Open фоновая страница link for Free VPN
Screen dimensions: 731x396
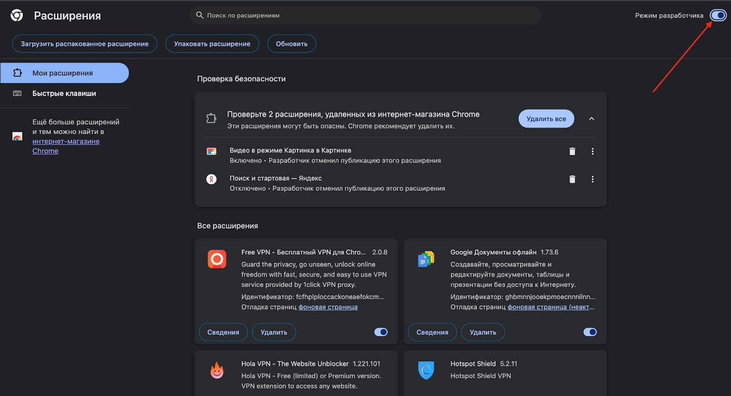328,307
